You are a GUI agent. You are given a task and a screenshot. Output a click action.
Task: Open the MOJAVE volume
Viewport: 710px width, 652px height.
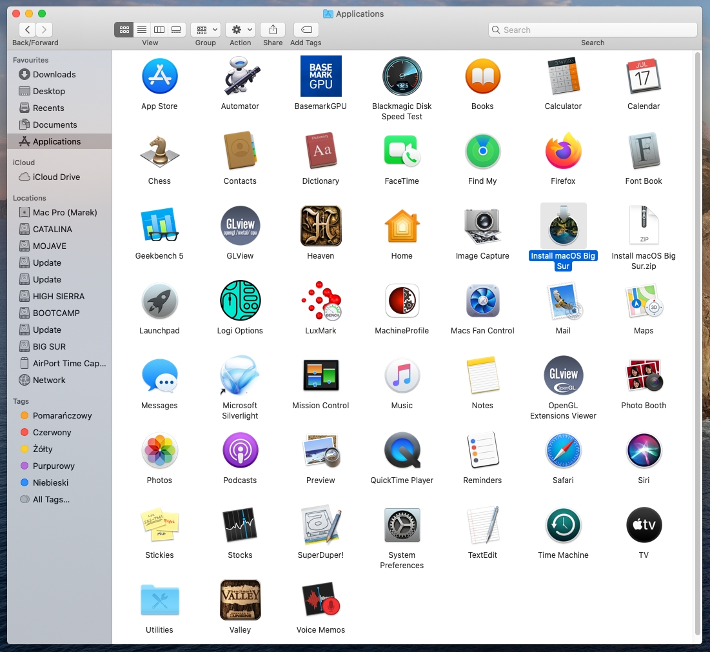(60, 246)
